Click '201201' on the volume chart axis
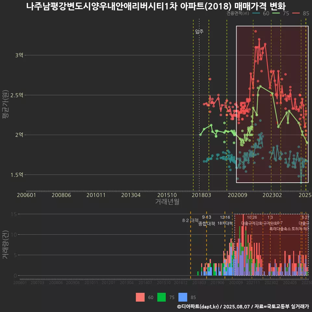The width and height of the screenshot is (312, 312). coord(109,282)
